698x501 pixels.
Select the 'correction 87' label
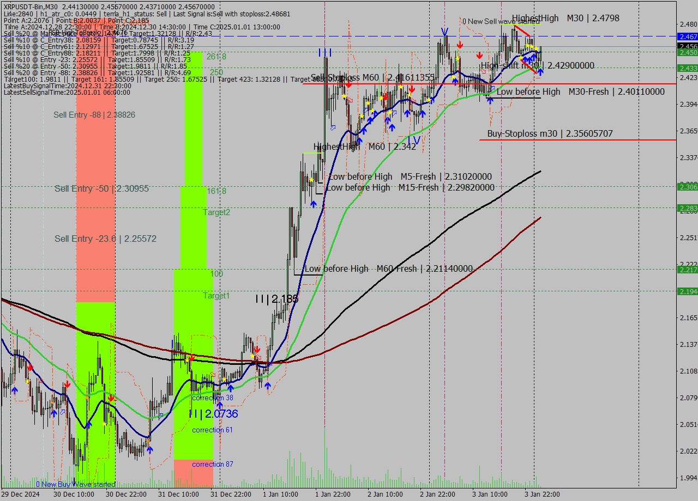(213, 464)
